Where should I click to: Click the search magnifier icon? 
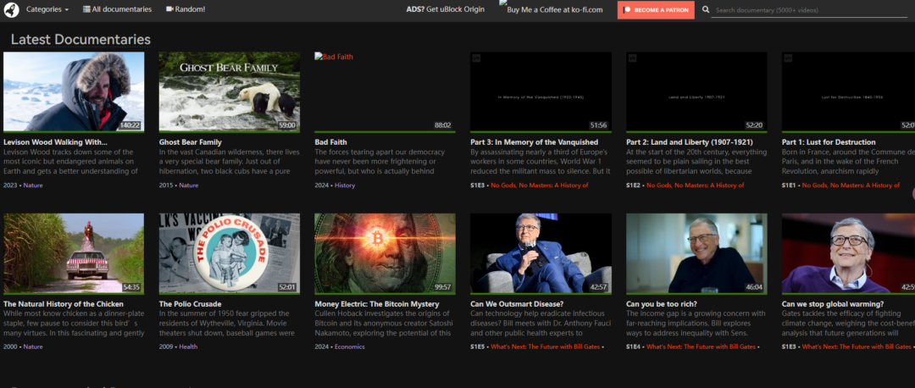point(706,10)
